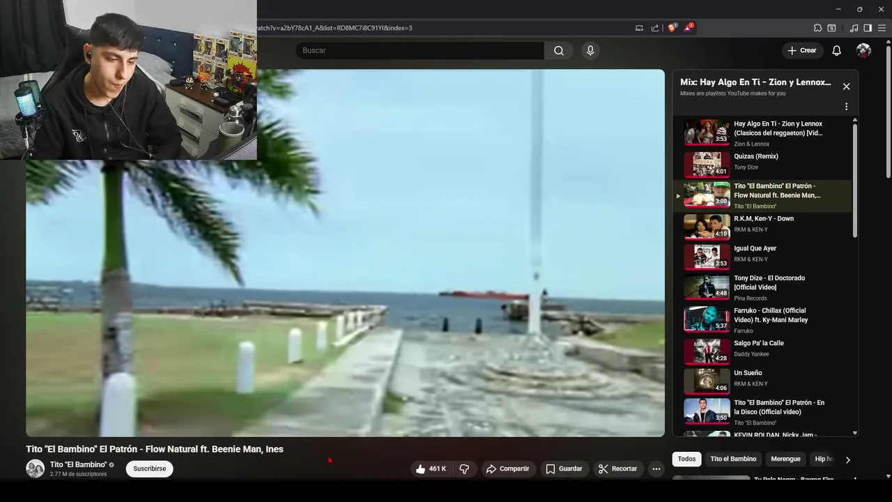Click the search magnifier button
Viewport: 892px width, 502px height.
click(x=559, y=51)
